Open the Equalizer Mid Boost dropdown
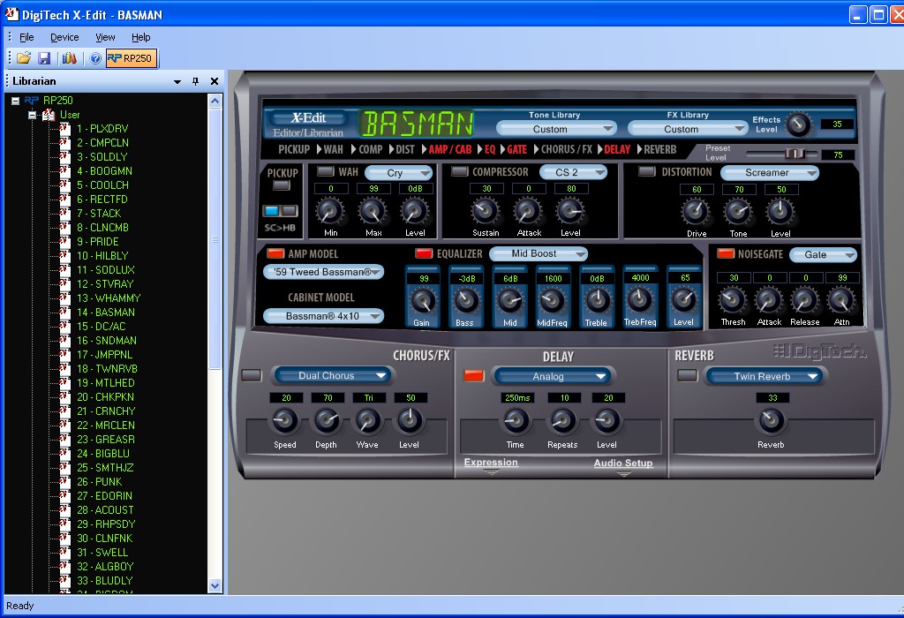 pos(539,253)
